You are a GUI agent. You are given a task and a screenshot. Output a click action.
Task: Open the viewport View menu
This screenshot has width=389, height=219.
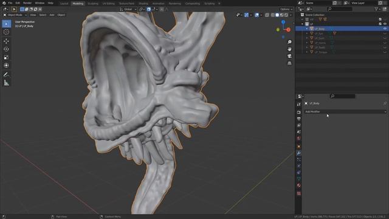click(33, 15)
